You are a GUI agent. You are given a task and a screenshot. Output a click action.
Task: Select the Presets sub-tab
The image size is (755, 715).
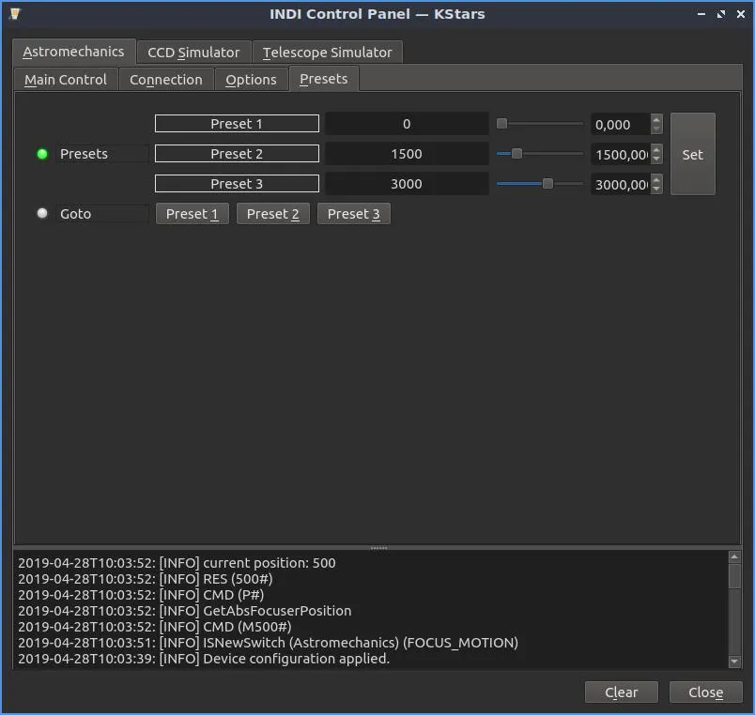pyautogui.click(x=324, y=79)
